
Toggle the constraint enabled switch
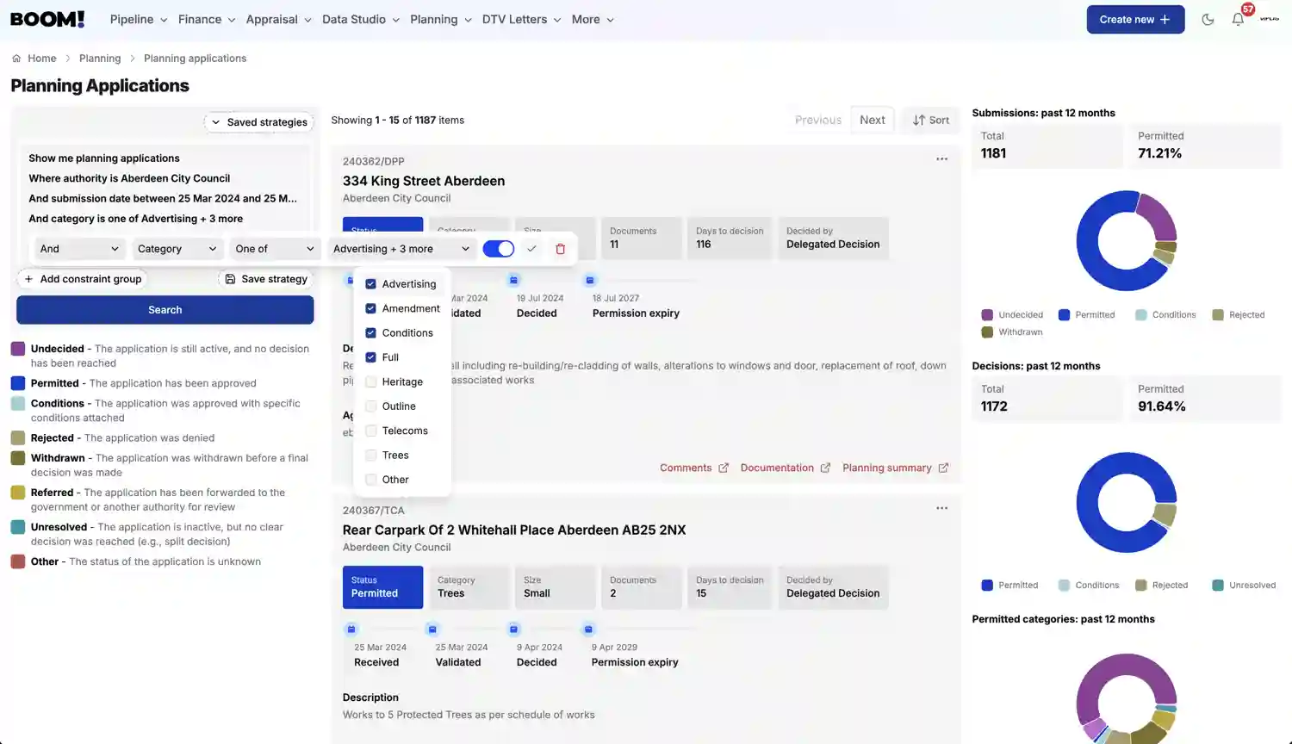coord(498,249)
